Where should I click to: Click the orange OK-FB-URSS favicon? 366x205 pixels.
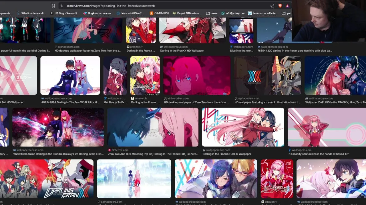point(152,13)
